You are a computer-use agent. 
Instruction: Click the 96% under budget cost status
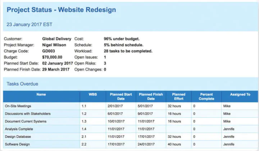[x=122, y=39]
